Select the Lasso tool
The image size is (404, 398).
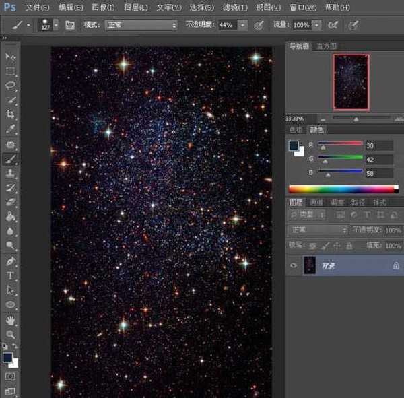[x=11, y=86]
